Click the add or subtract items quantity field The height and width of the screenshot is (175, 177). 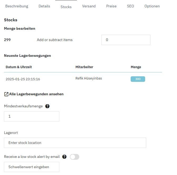coord(126,40)
